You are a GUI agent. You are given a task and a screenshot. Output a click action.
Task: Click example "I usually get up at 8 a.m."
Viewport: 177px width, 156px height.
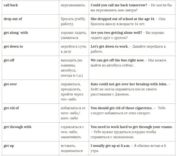click(110, 146)
